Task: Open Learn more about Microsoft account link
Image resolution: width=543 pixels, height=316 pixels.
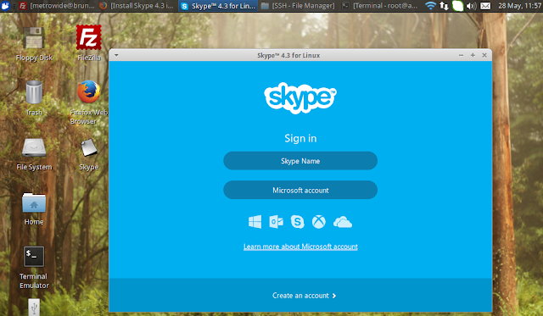Action: tap(300, 247)
